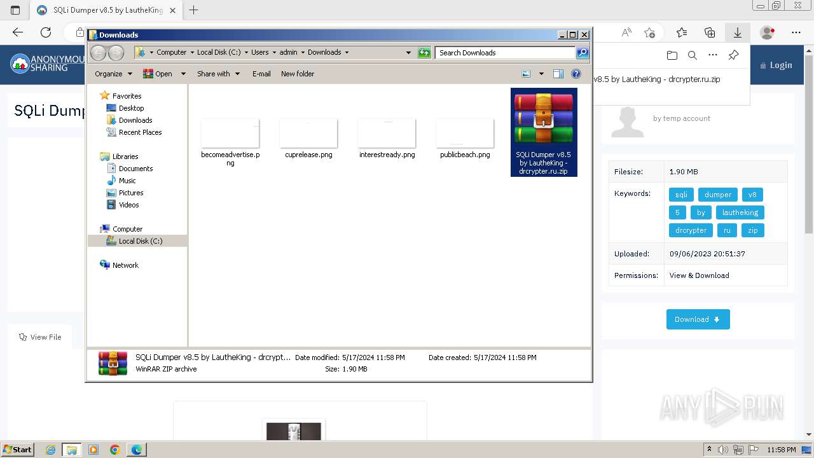Select Libraries in navigation pane
Screen dimensions: 814x458
[x=125, y=156]
